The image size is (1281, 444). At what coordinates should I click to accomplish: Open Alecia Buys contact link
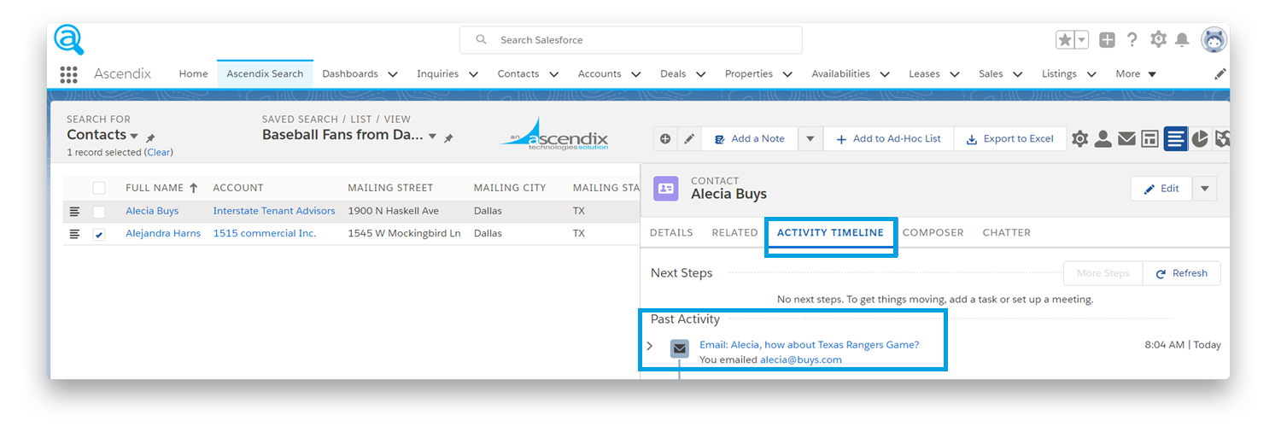click(x=152, y=211)
